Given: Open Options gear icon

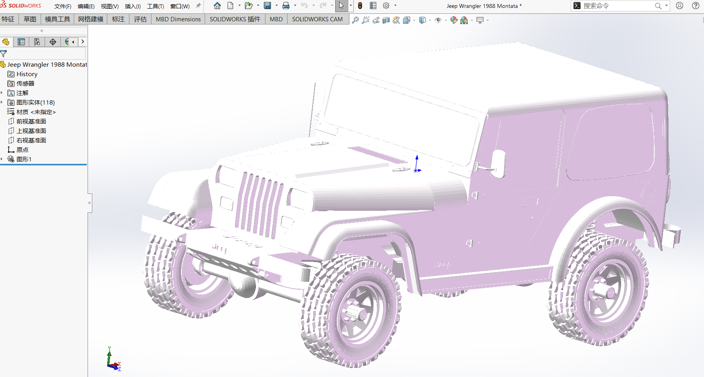Looking at the screenshot, I should [x=386, y=6].
